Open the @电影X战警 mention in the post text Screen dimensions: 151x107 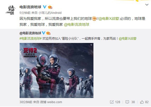pyautogui.click(x=108, y=19)
